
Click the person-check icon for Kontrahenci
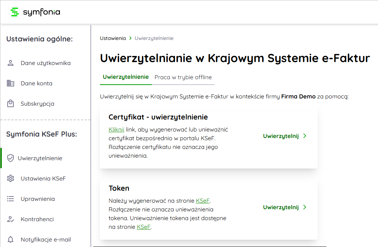point(11,219)
